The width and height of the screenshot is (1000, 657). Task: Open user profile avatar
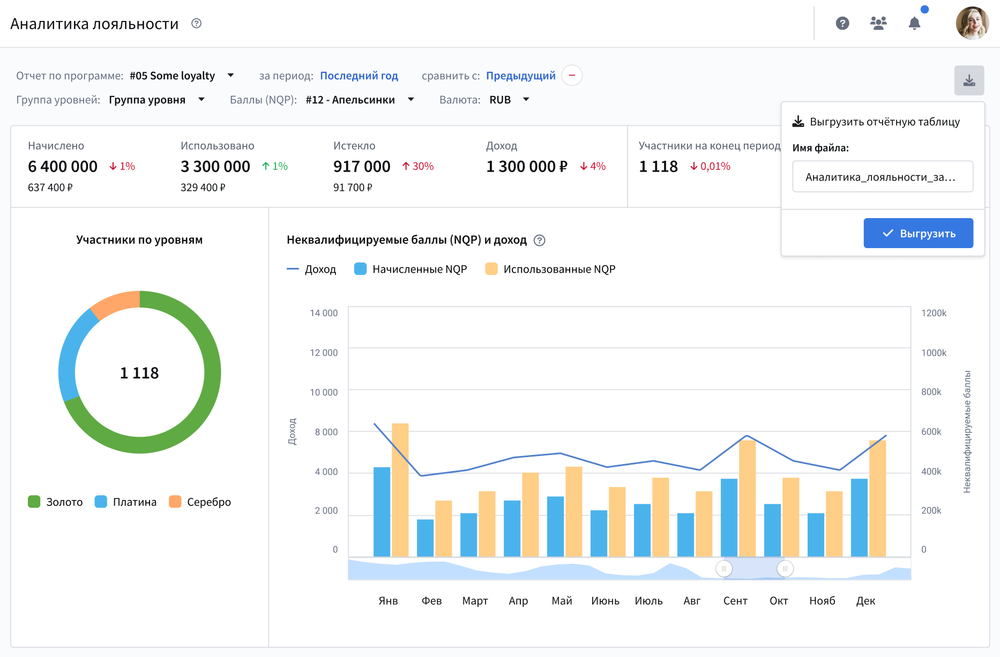pyautogui.click(x=972, y=23)
